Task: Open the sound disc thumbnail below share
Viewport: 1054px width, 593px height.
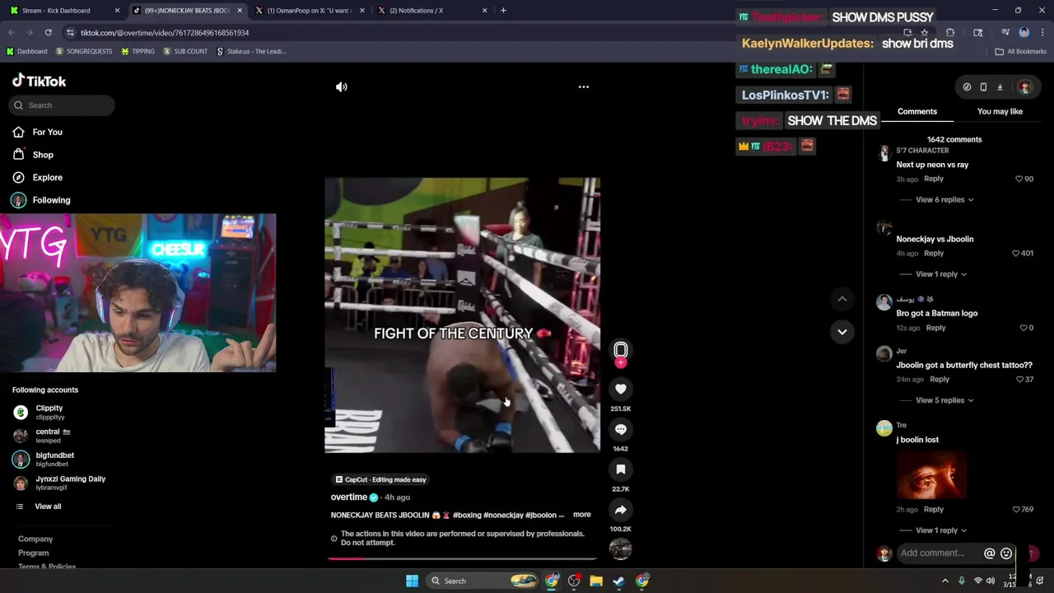Action: coord(621,549)
